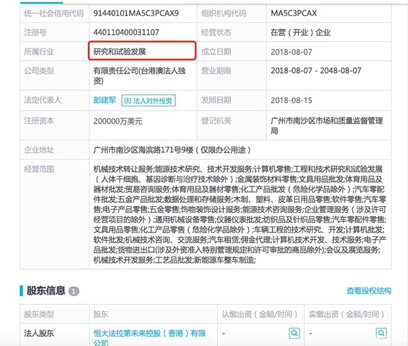
Task: Click magnifier icon in 认缴出资 column
Action: point(294,333)
